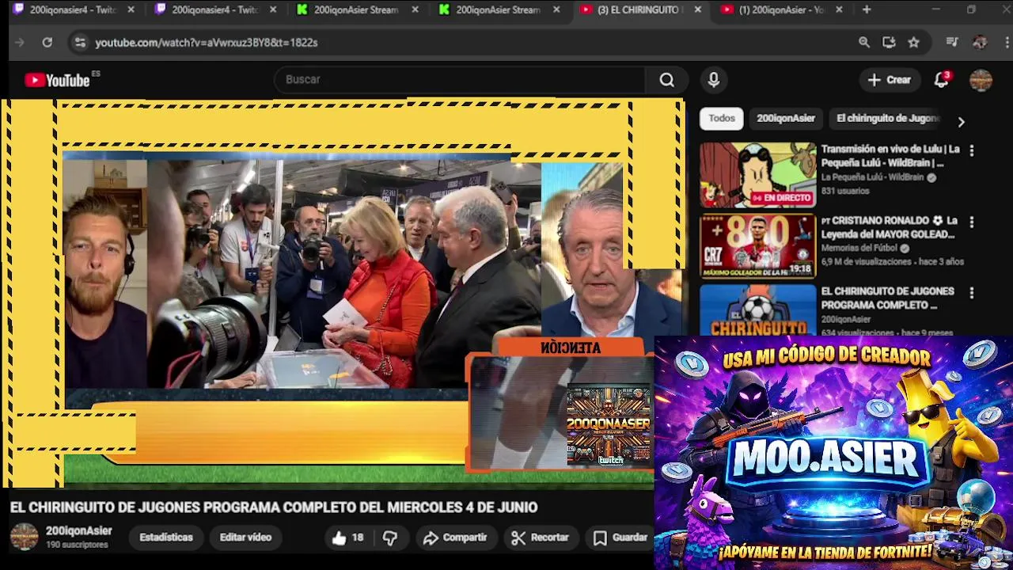This screenshot has height=570, width=1013.
Task: Open options menu for Cristiano Ronaldo video
Action: [972, 222]
